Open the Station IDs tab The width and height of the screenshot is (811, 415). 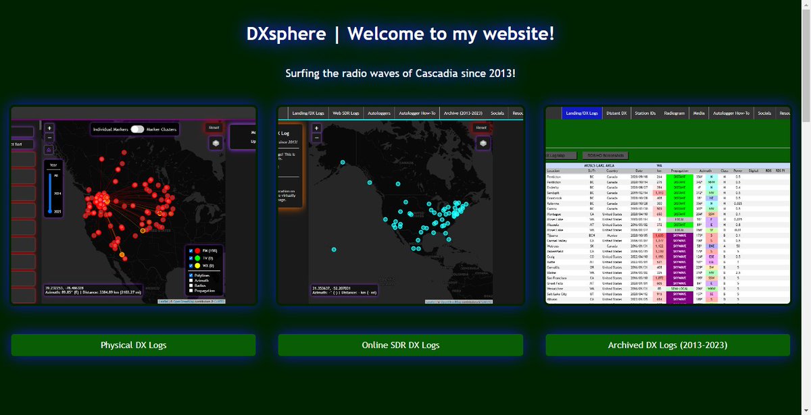(x=645, y=113)
